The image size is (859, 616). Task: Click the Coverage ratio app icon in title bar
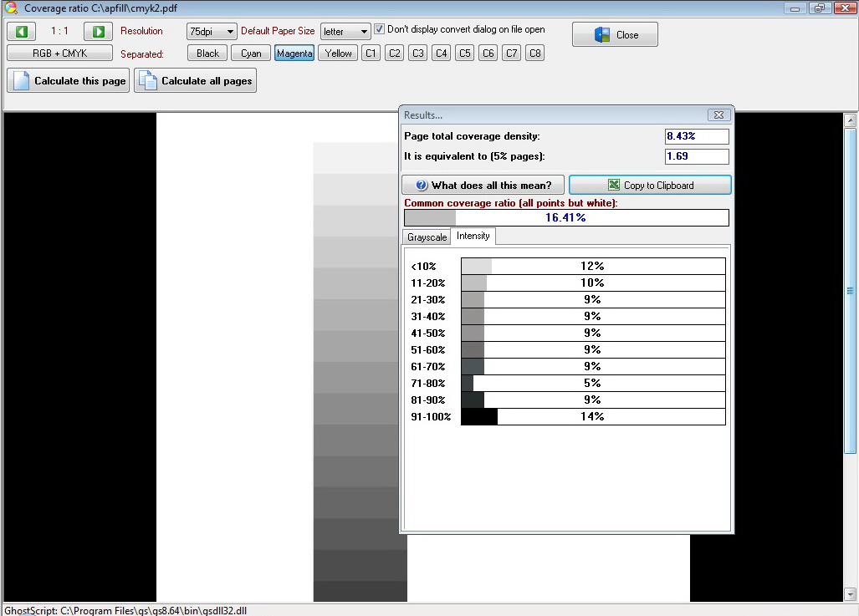coord(11,8)
